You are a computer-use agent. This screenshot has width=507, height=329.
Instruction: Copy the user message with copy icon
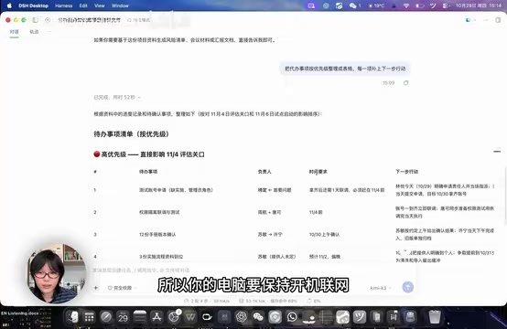click(405, 83)
